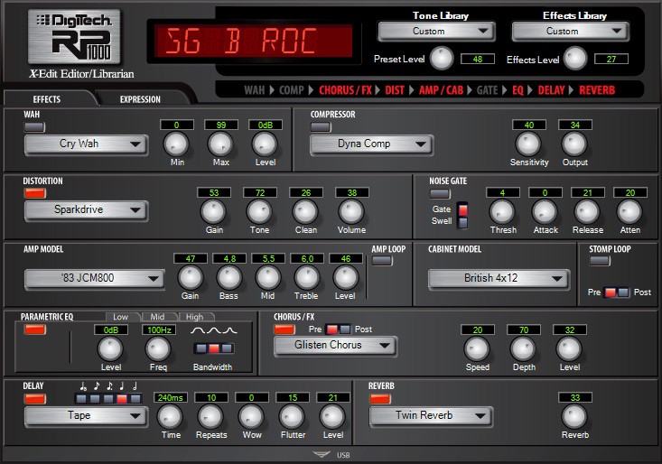Open the Tape delay type dropdown
Image resolution: width=662 pixels, height=464 pixels.
pyautogui.click(x=86, y=416)
